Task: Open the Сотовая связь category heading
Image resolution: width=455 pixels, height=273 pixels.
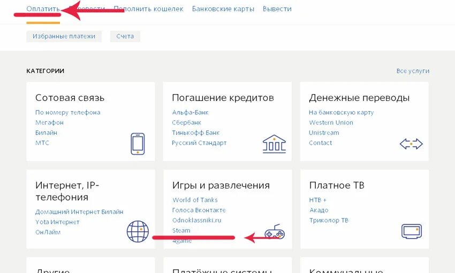Action: [x=70, y=98]
